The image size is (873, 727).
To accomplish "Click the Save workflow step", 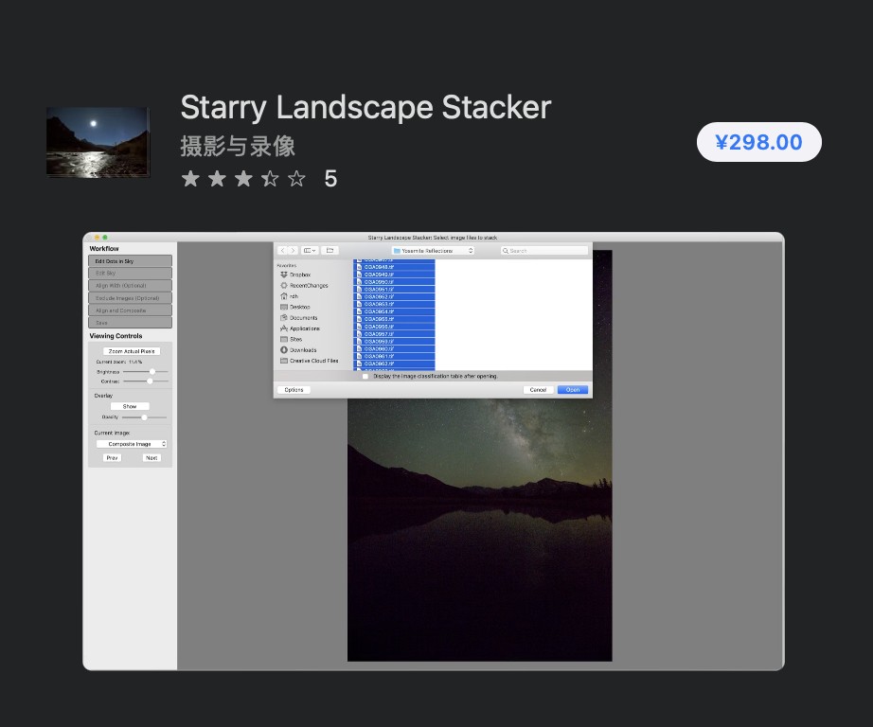I will coord(131,322).
